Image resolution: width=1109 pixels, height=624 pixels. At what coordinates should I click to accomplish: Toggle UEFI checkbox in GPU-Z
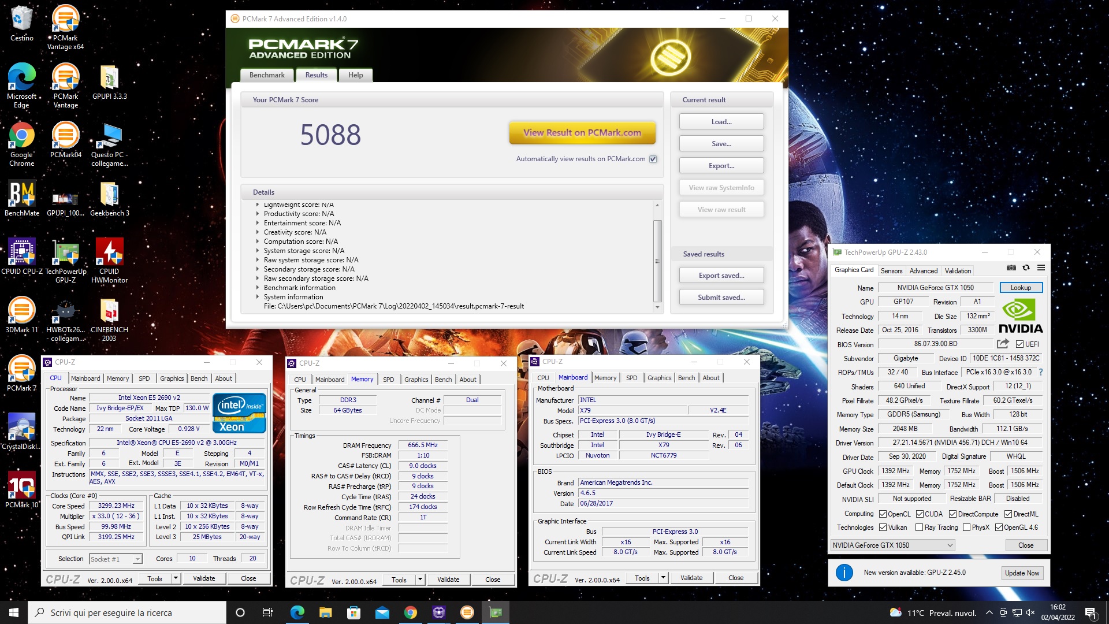click(x=1019, y=344)
